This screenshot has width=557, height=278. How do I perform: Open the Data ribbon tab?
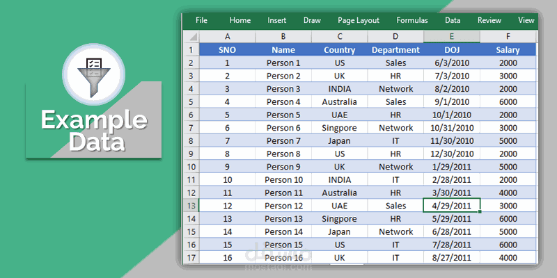point(453,21)
